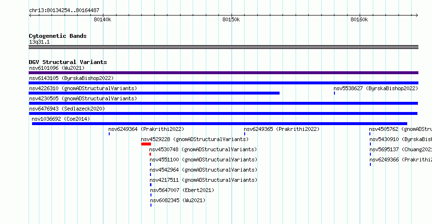Open nsv4551100 (gnomADStructuralVariants) label

click(x=203, y=160)
